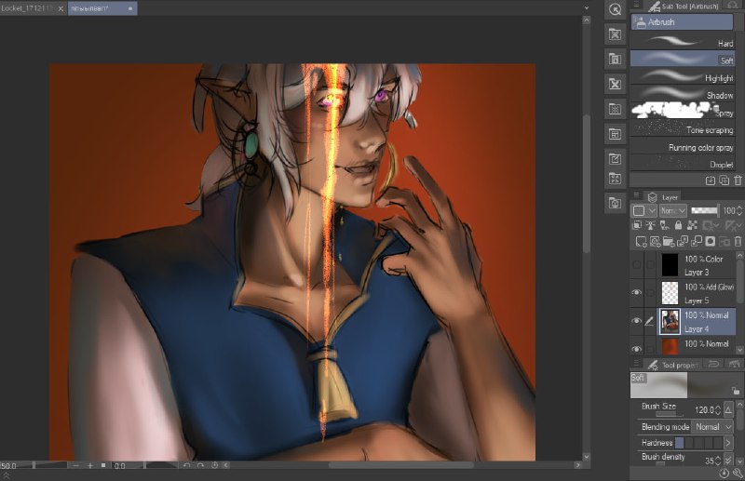Select the Airbrush tool group tab
This screenshot has width=745, height=481.
(x=682, y=21)
